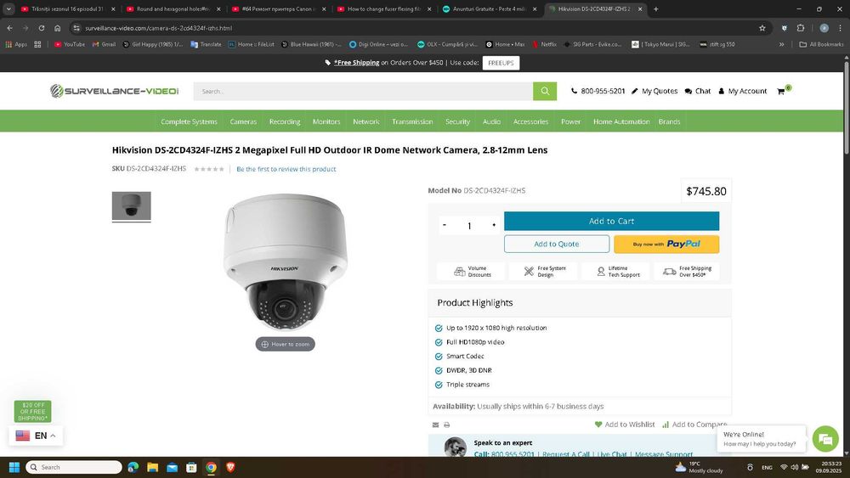Switch to Round and hexagonal holes tab

173,9
